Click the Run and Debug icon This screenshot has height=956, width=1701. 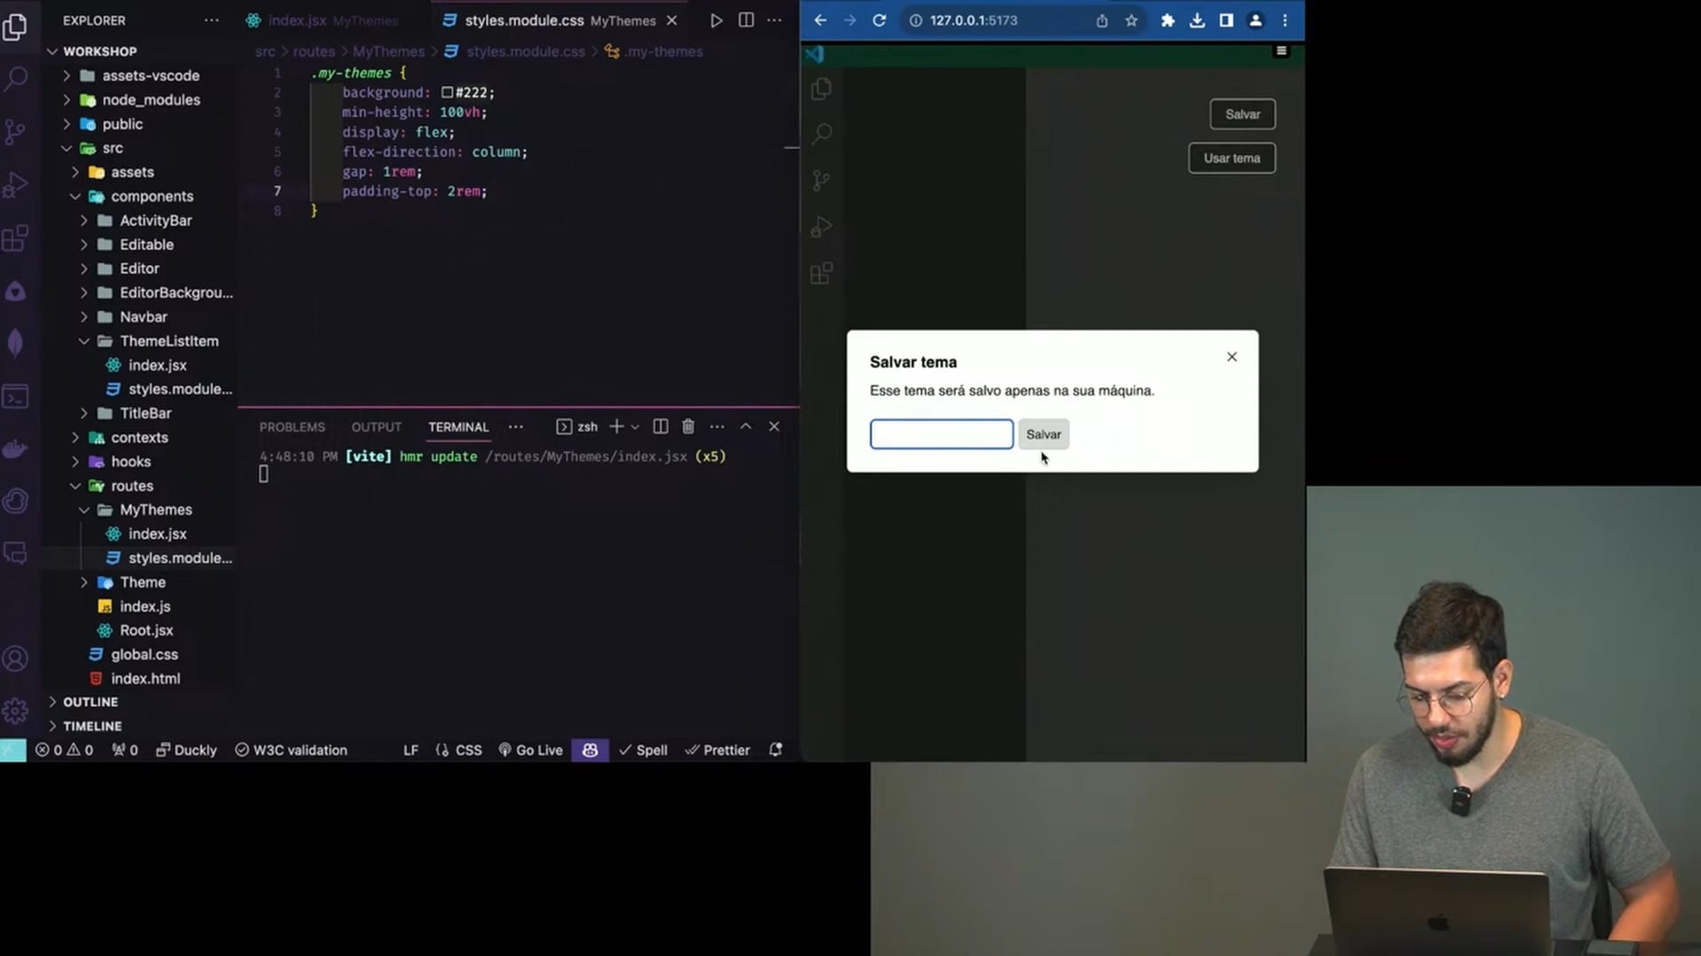coord(16,185)
